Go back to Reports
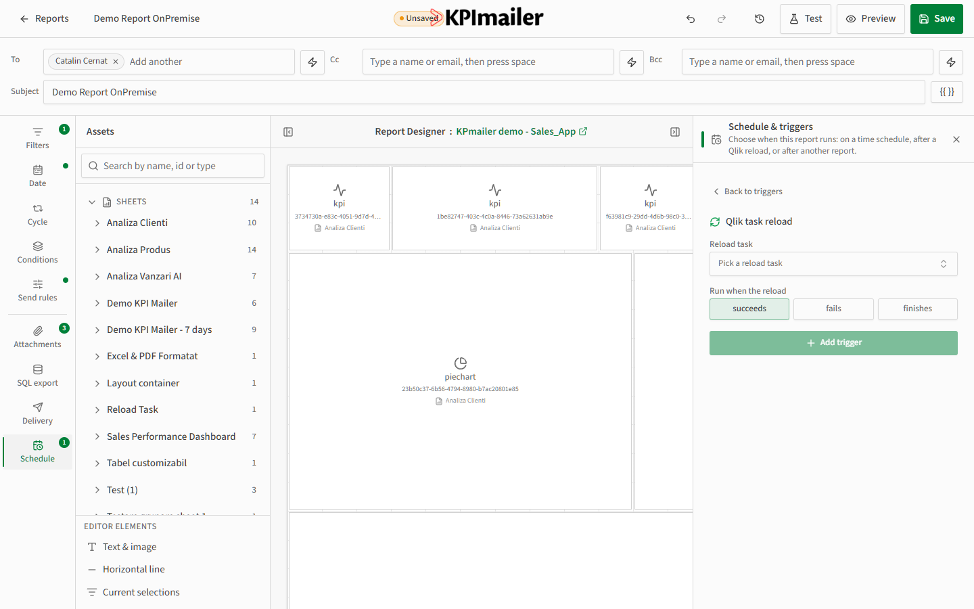 click(x=44, y=19)
